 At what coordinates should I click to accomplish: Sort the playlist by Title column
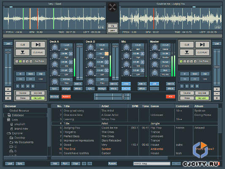tap(67, 106)
